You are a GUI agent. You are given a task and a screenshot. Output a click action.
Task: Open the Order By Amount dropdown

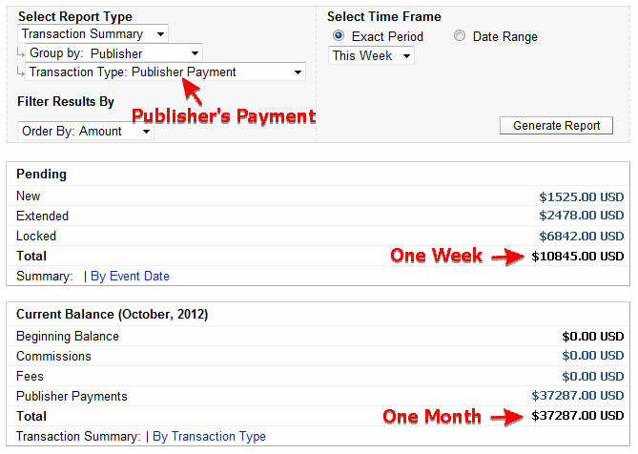click(x=86, y=131)
